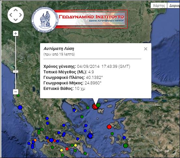Select the red earthquake marker west of Lesvos
Viewport: 180px width, 158px height.
109,127
